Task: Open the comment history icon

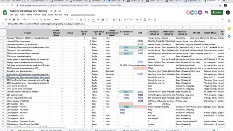Action: click(206, 12)
